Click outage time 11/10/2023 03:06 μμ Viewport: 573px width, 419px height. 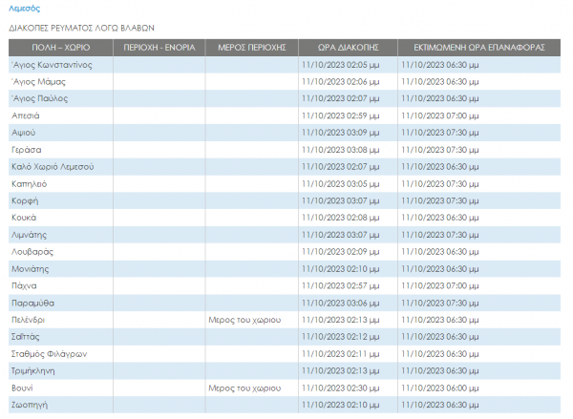[341, 303]
